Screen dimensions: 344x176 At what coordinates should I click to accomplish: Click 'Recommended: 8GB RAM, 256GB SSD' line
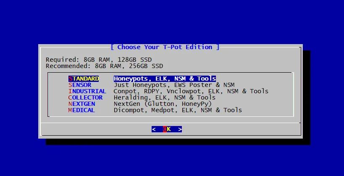[x=105, y=66]
